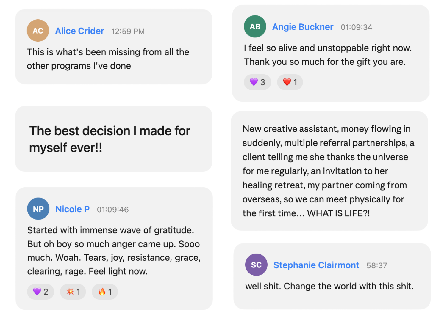The image size is (447, 321).
Task: Click Alice Crider's AC avatar
Action: pyautogui.click(x=38, y=31)
